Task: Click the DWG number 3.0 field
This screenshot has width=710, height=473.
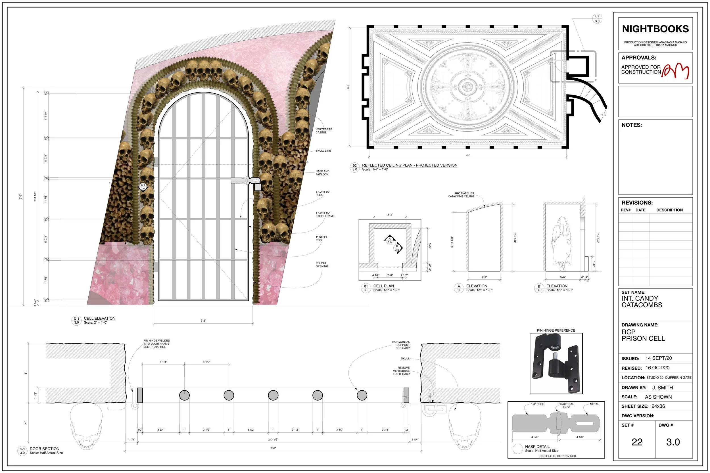Action: point(673,442)
